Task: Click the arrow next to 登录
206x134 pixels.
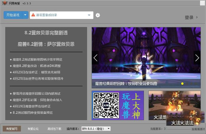Action: click(x=197, y=17)
